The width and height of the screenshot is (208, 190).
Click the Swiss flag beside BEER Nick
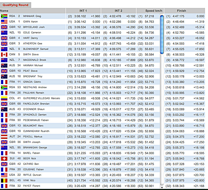5,159
